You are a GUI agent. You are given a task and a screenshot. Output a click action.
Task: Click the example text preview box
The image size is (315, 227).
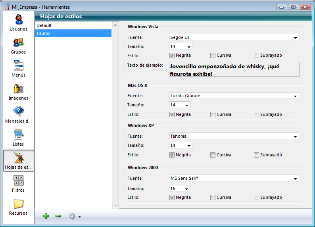pos(234,69)
